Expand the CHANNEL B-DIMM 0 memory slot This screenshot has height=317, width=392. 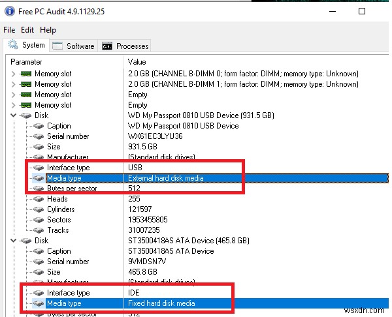tap(14, 74)
